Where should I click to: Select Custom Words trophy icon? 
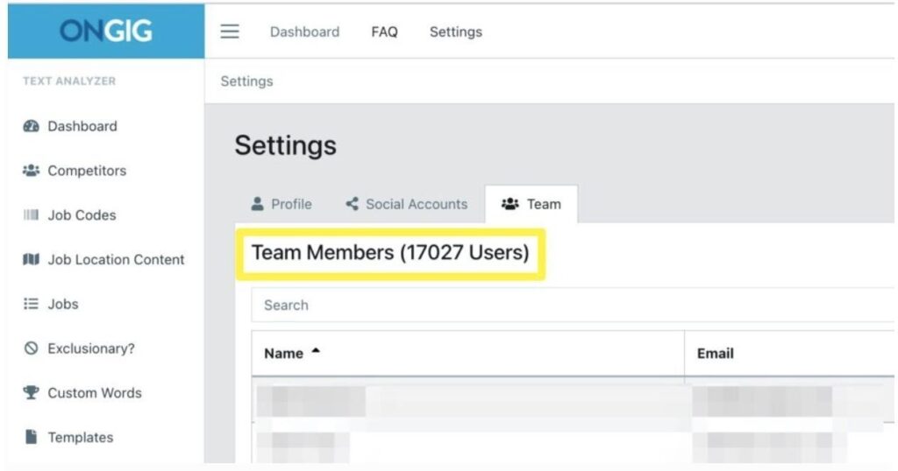(32, 393)
